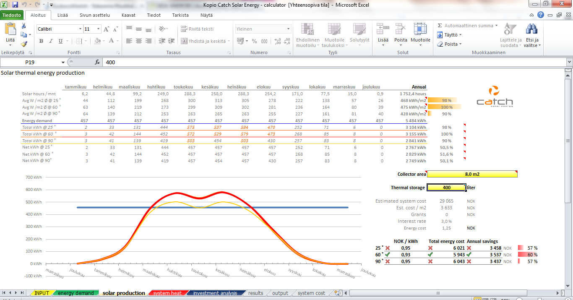The image size is (573, 300).
Task: Open the Automaattinen summa dropdown arrow
Action: tap(496, 26)
